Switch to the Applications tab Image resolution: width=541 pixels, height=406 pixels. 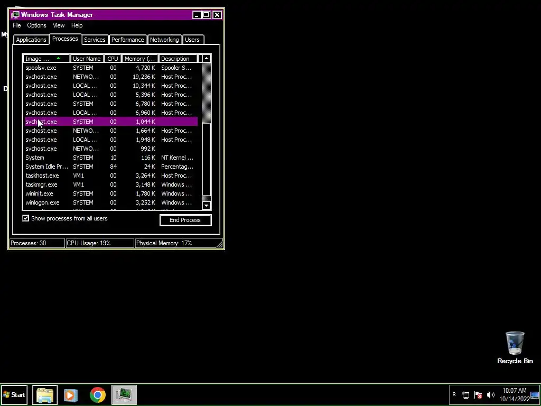click(x=31, y=40)
